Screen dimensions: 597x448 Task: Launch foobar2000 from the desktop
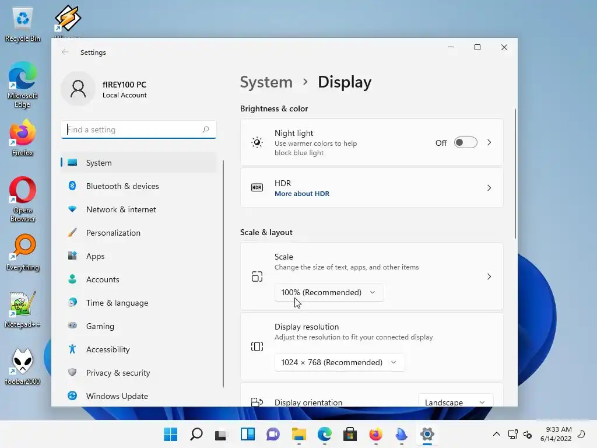pos(23,367)
